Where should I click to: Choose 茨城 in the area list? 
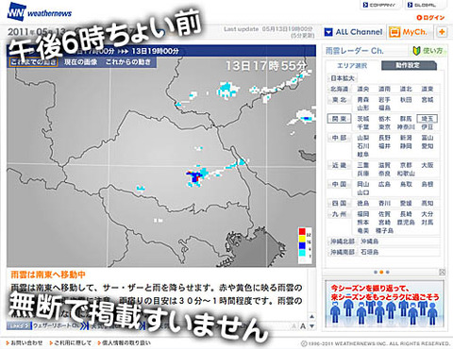(363, 119)
